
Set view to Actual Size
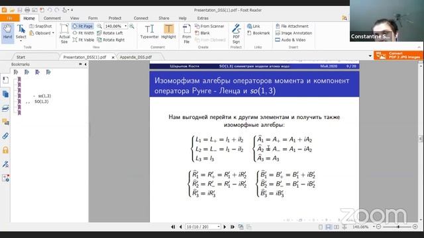(x=64, y=34)
